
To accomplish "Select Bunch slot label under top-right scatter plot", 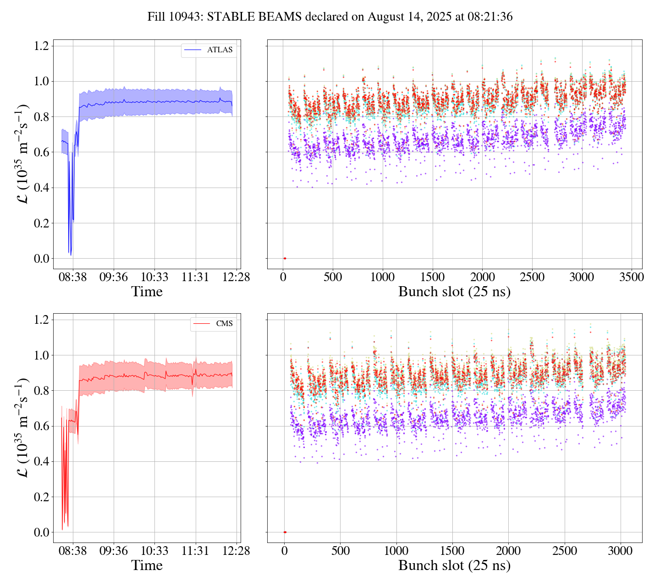I will (x=454, y=292).
